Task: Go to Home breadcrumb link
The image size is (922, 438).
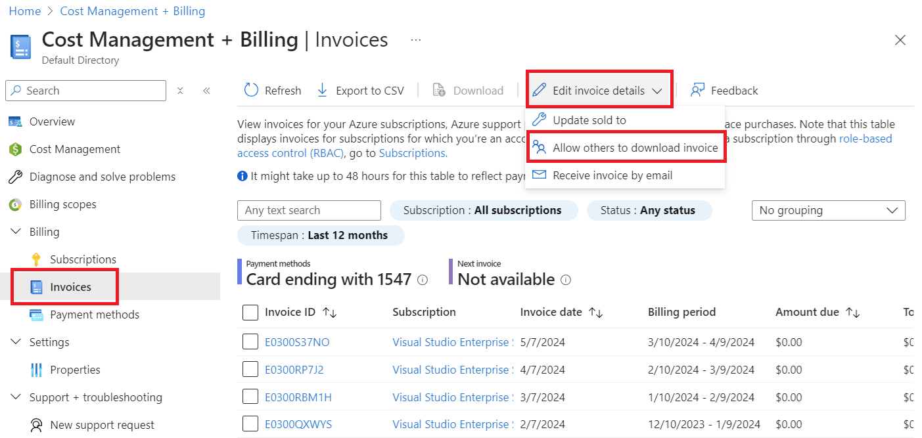Action: point(24,11)
